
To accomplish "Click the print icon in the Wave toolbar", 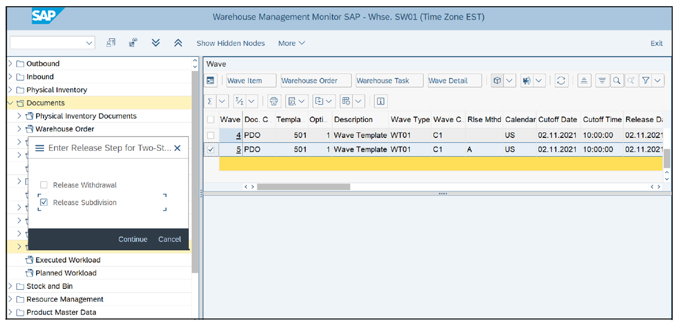I will coord(273,101).
